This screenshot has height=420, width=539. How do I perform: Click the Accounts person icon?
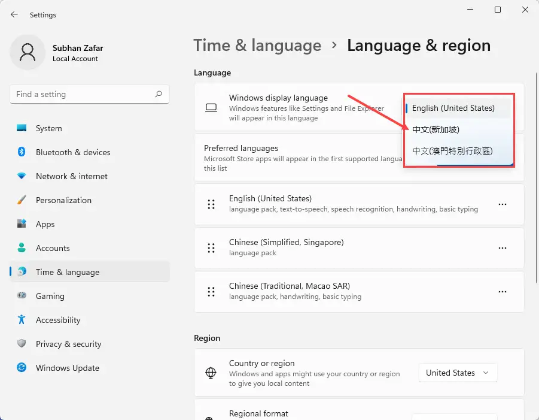click(22, 247)
